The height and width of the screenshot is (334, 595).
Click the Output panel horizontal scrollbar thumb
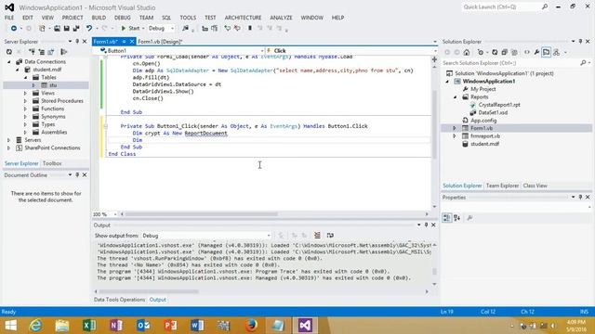tap(149, 291)
